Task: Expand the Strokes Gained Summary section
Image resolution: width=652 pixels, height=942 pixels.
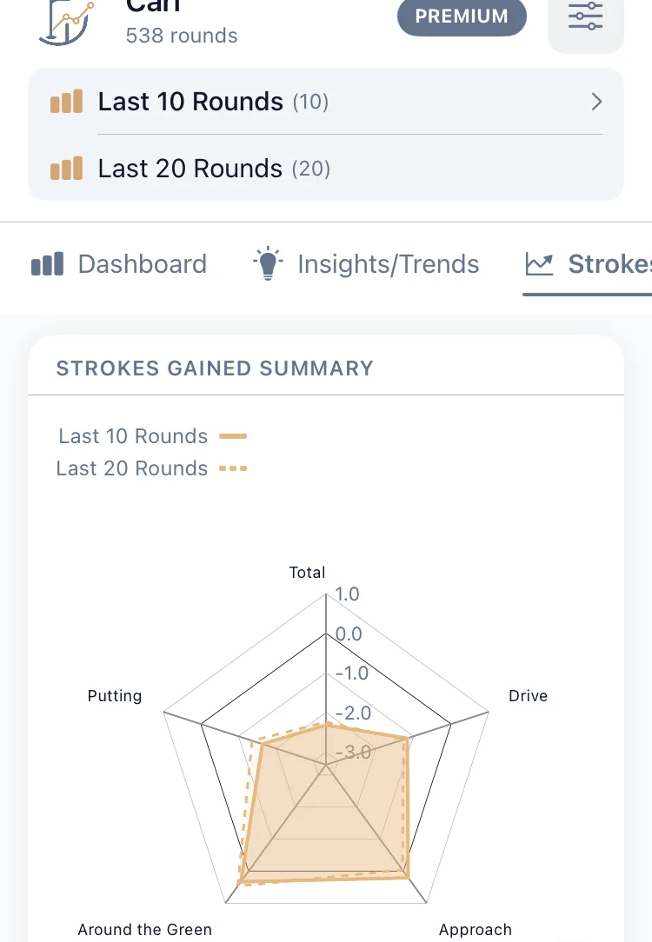Action: point(215,368)
